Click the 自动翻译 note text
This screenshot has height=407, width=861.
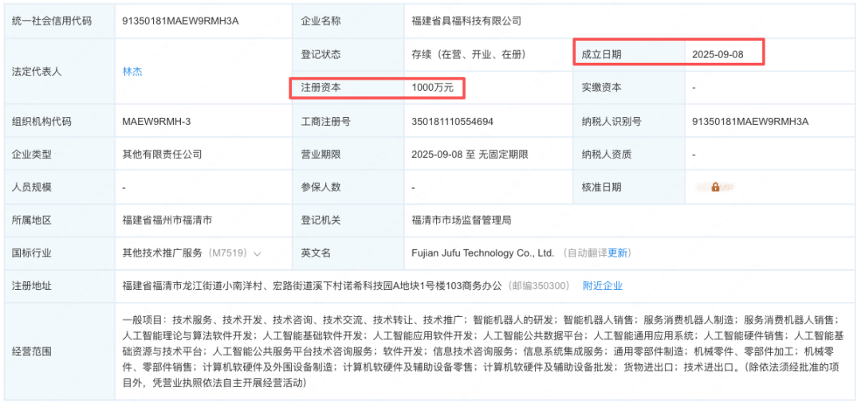(587, 253)
